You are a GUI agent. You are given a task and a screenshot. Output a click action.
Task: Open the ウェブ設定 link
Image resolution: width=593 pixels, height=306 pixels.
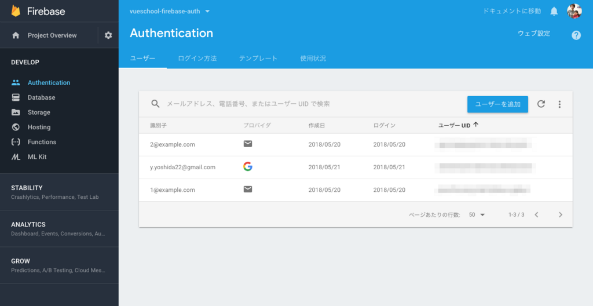tap(533, 34)
